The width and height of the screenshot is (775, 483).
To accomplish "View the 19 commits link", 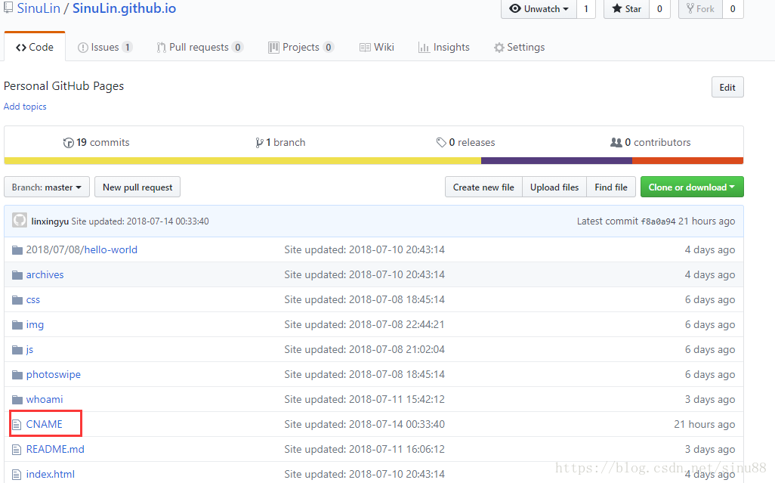I will 97,143.
